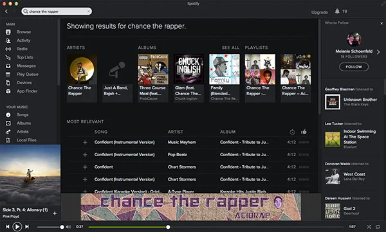Open Messages in the sidebar

click(26, 66)
